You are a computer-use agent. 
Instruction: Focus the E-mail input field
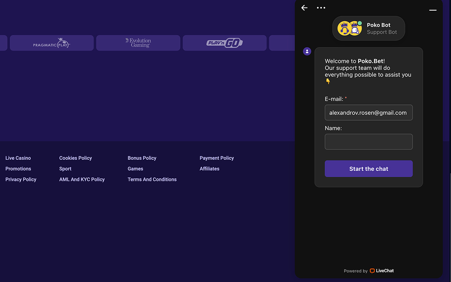(369, 112)
